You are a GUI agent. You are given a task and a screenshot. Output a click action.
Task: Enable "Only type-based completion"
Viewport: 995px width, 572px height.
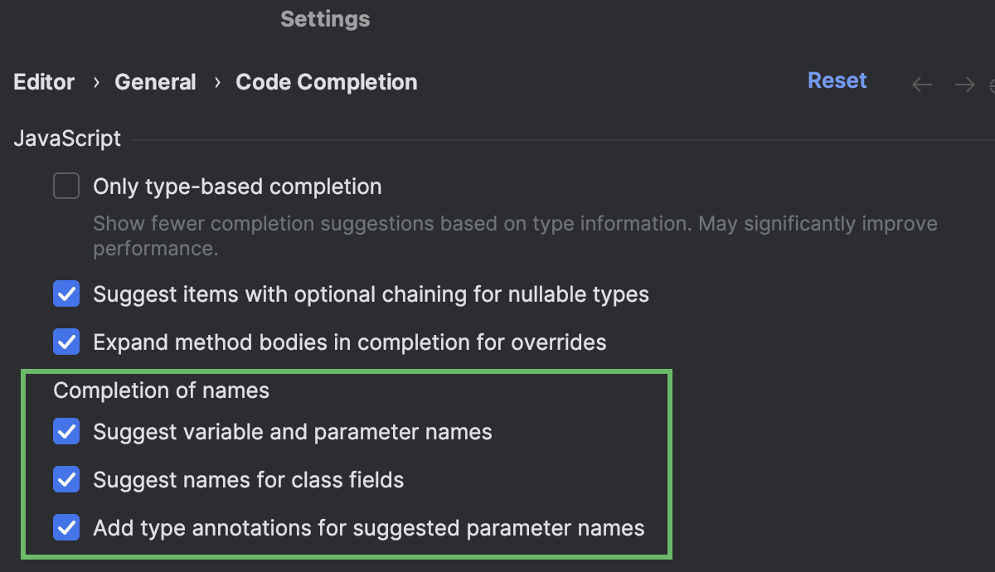click(x=66, y=186)
